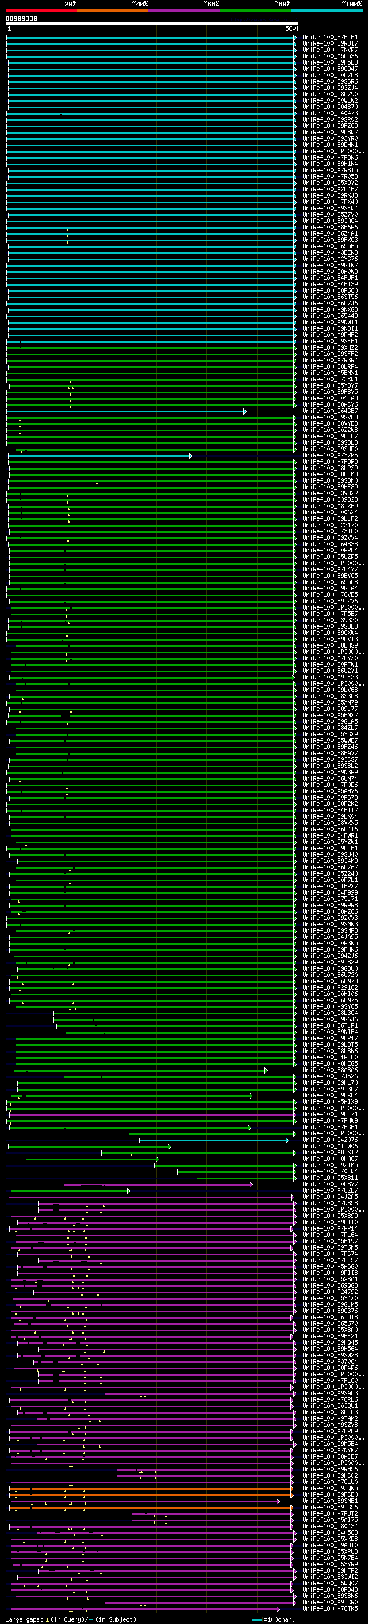Viewport: 368px width, 1624px height.
Task: Open hit UniRef100_B6ST56
Action: (329, 297)
